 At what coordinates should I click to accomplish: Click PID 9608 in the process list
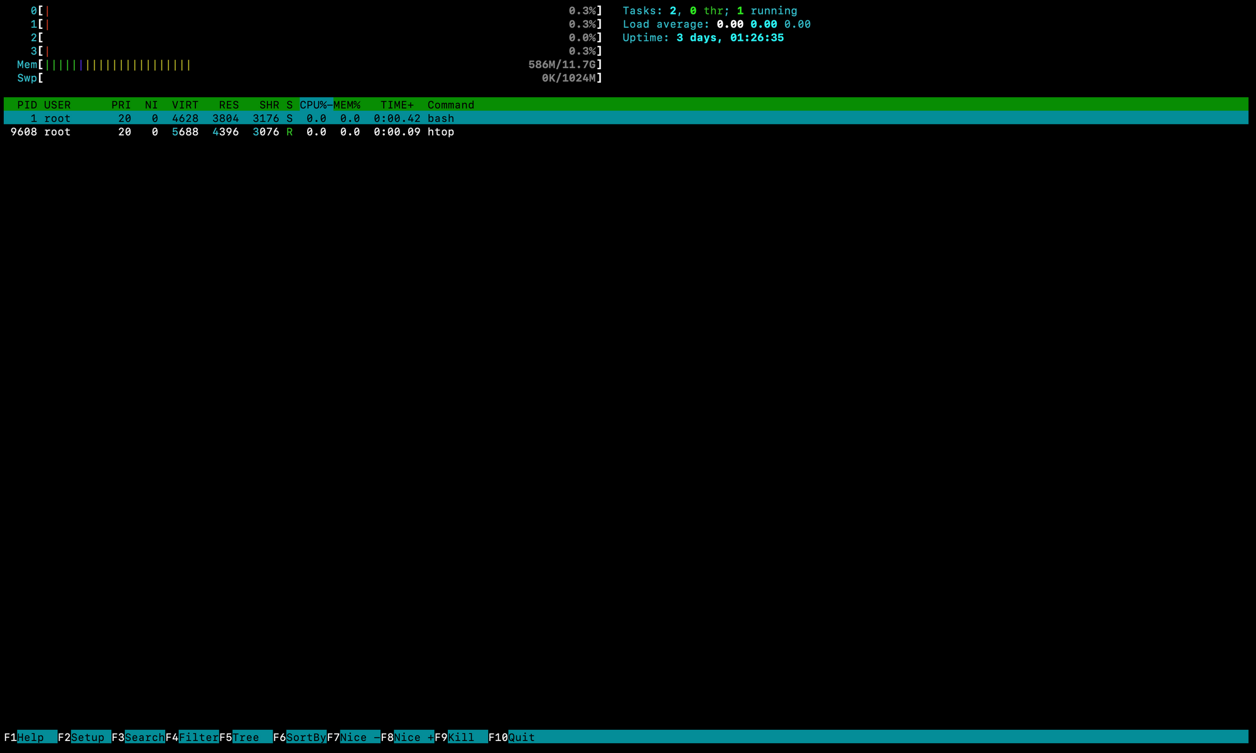click(24, 132)
